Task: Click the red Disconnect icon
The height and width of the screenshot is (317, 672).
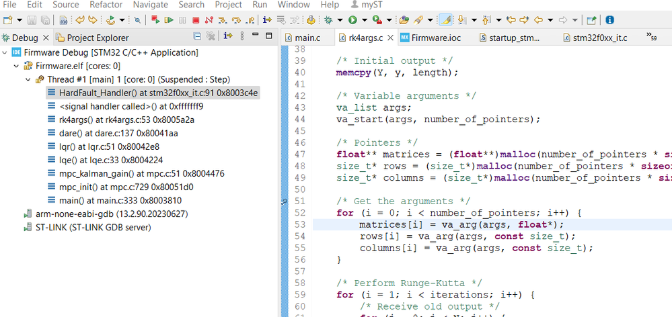Action: click(x=209, y=19)
